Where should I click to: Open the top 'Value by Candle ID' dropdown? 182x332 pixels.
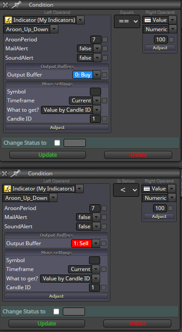tap(97, 110)
